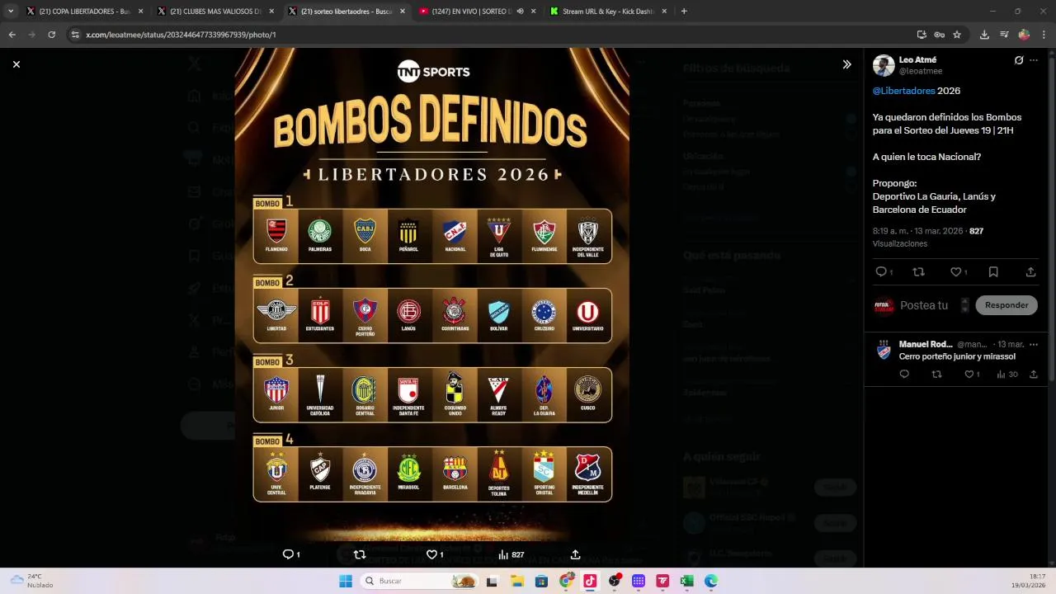Viewport: 1056px width, 594px height.
Task: Switch to 'Stream URL & Key - Kick' tab
Action: (x=609, y=12)
